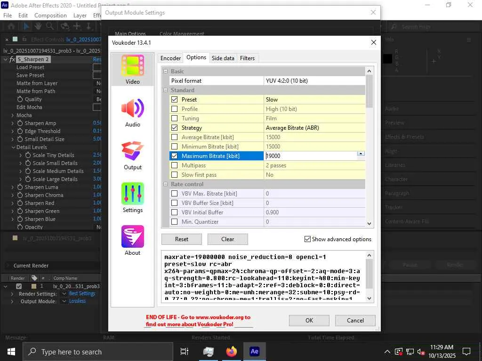Enable the Profile option checkbox
Viewport: 482px width, 361px height.
click(x=174, y=109)
